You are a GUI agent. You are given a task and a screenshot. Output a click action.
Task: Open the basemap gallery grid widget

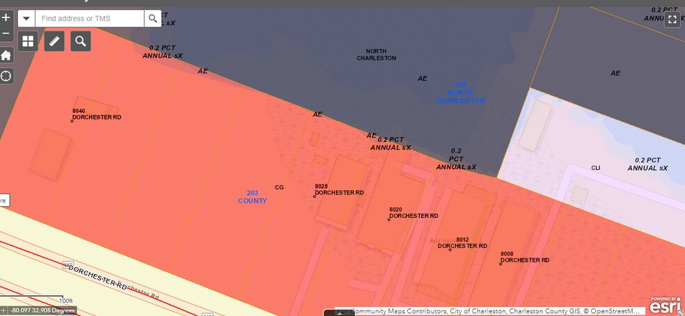[28, 42]
